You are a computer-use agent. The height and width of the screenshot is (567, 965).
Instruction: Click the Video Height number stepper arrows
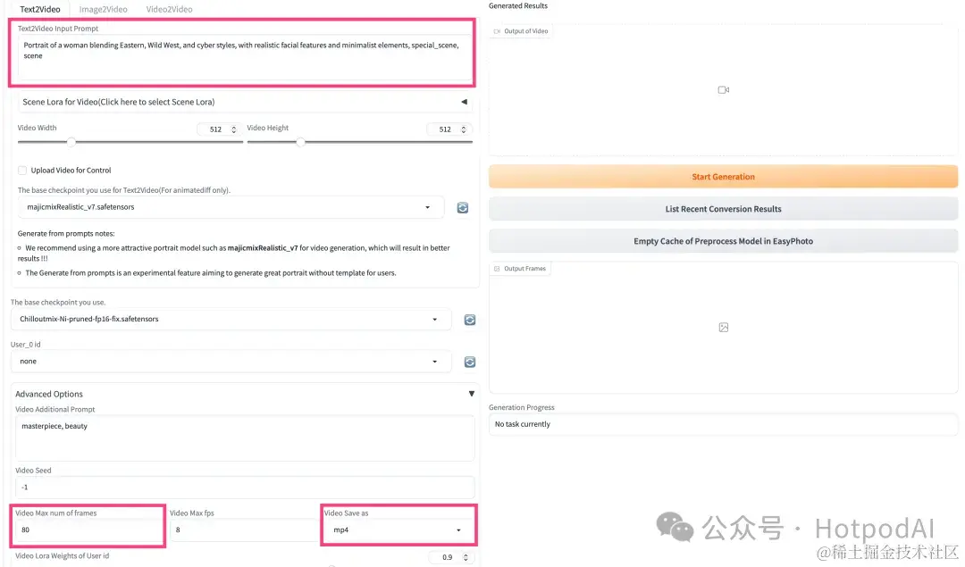pos(463,129)
